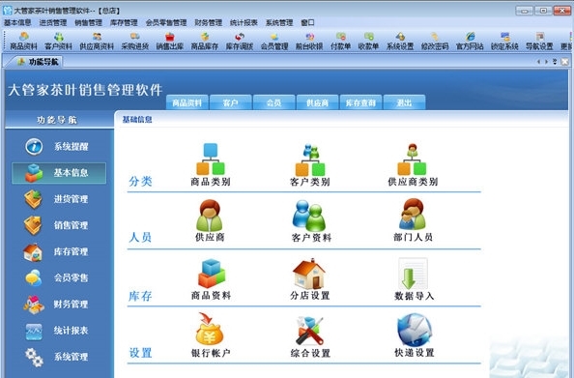Image resolution: width=574 pixels, height=378 pixels.
Task: Open the 窗口 menu
Action: tap(307, 22)
